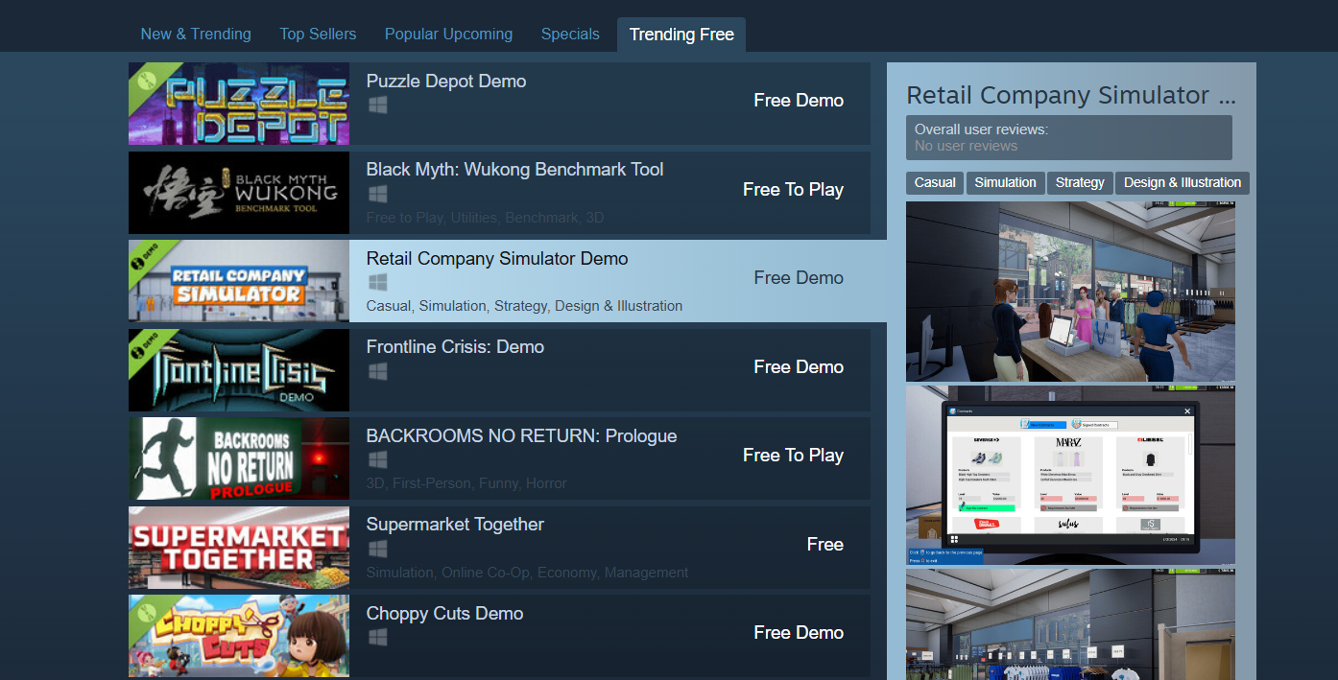Viewport: 1338px width, 680px height.
Task: Click Windows icon under Choppy Cuts Demo
Action: (378, 637)
